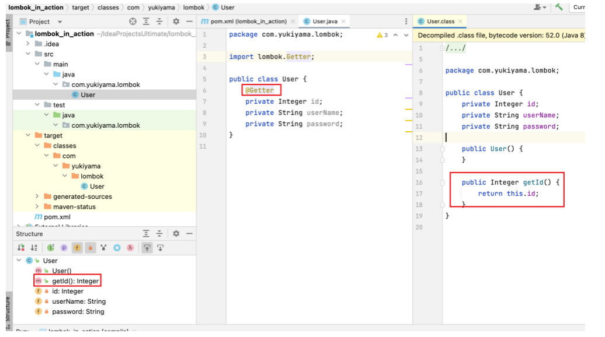The image size is (605, 337).
Task: Expand the generated-sources folder
Action: pyautogui.click(x=37, y=196)
